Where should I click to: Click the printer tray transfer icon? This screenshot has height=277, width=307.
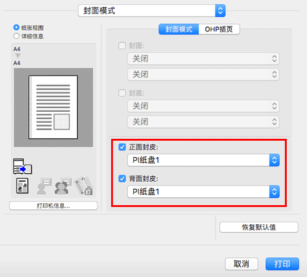(23, 166)
